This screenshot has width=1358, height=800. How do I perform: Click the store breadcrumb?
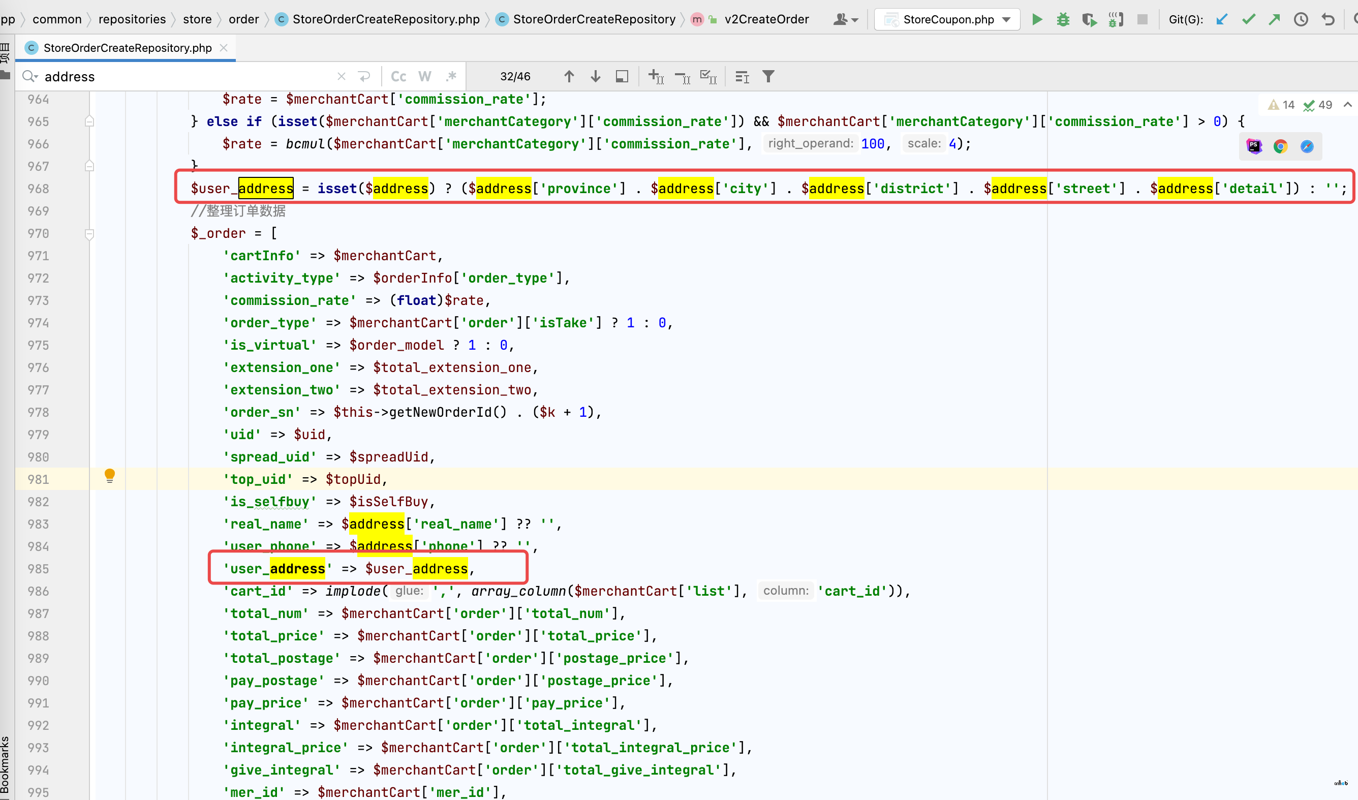point(197,19)
